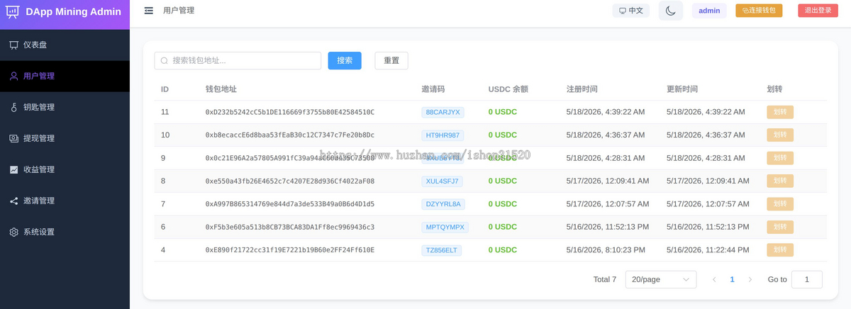Click the dashboard monitor icon in sidebar
The height and width of the screenshot is (309, 851).
point(13,45)
